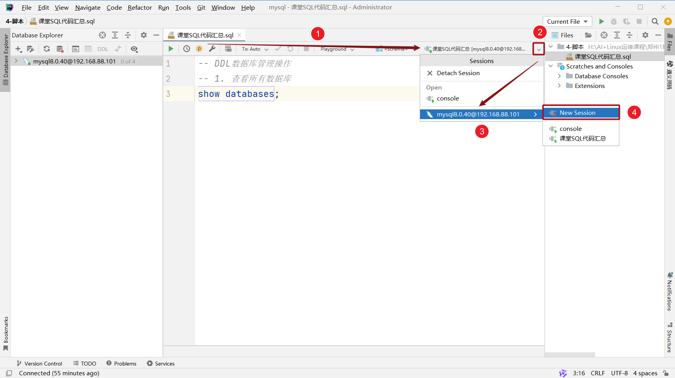Click the UTF-8 encoding in status bar
The height and width of the screenshot is (378, 675).
(x=619, y=373)
